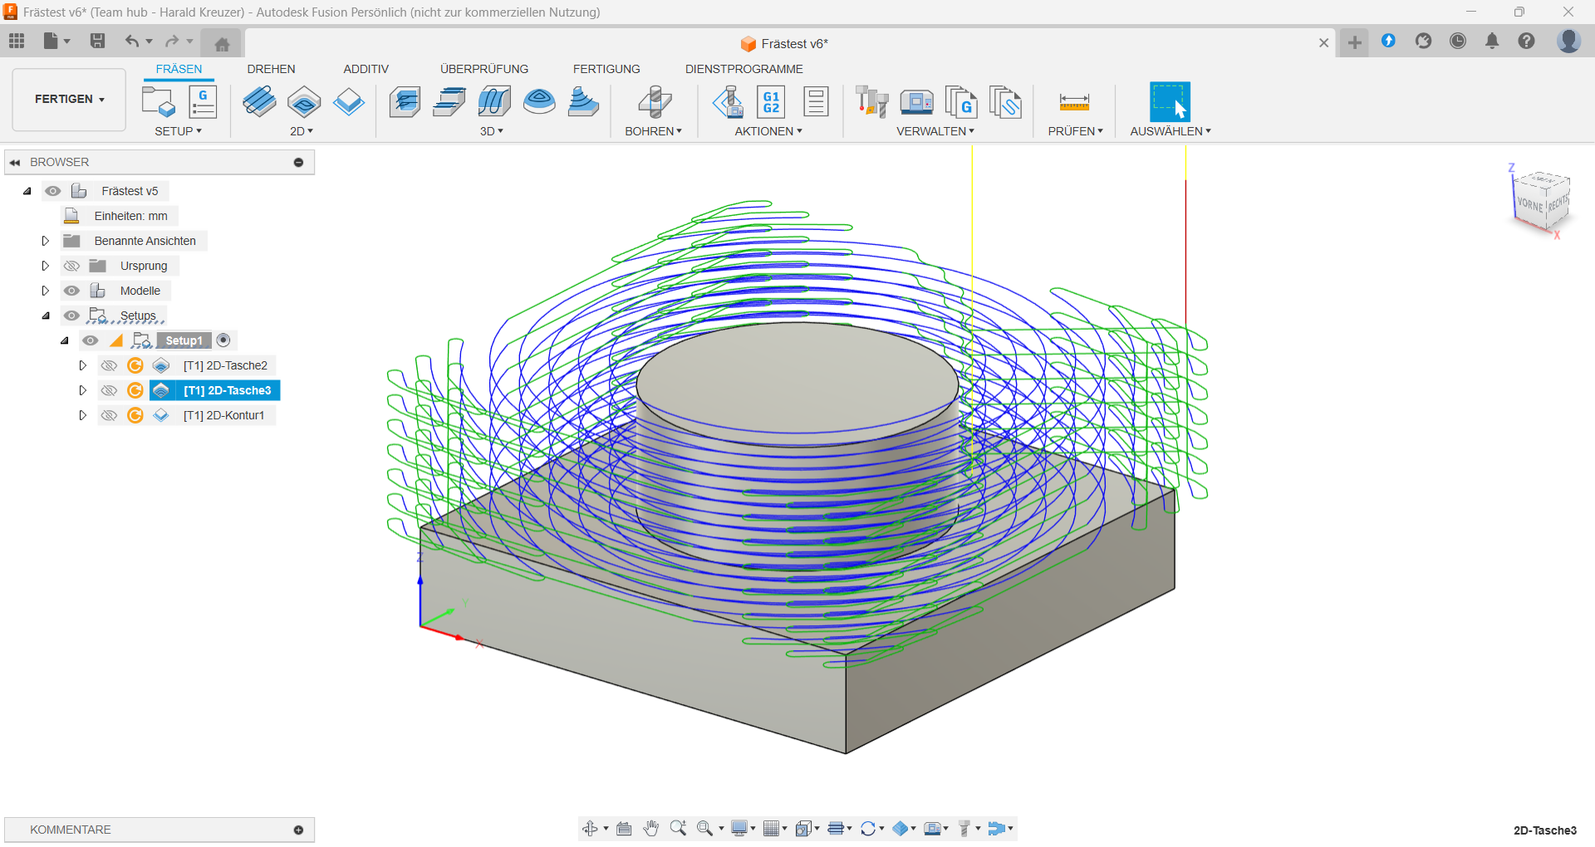Activate the Pan hand tool
This screenshot has width=1595, height=847.
(650, 828)
